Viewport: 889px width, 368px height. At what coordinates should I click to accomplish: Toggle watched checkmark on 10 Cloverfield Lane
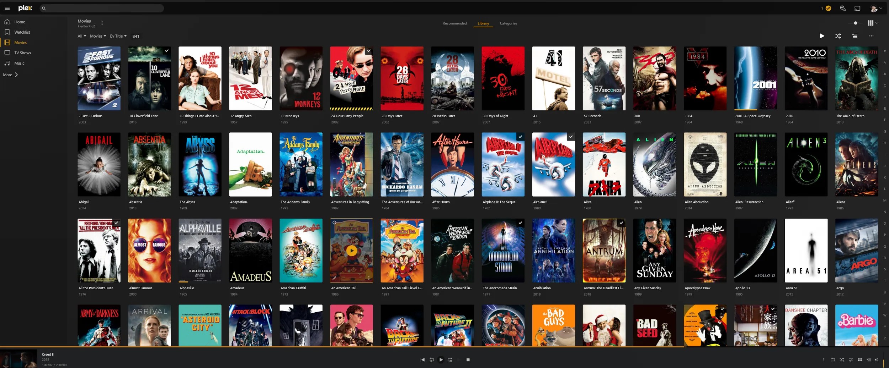[166, 51]
